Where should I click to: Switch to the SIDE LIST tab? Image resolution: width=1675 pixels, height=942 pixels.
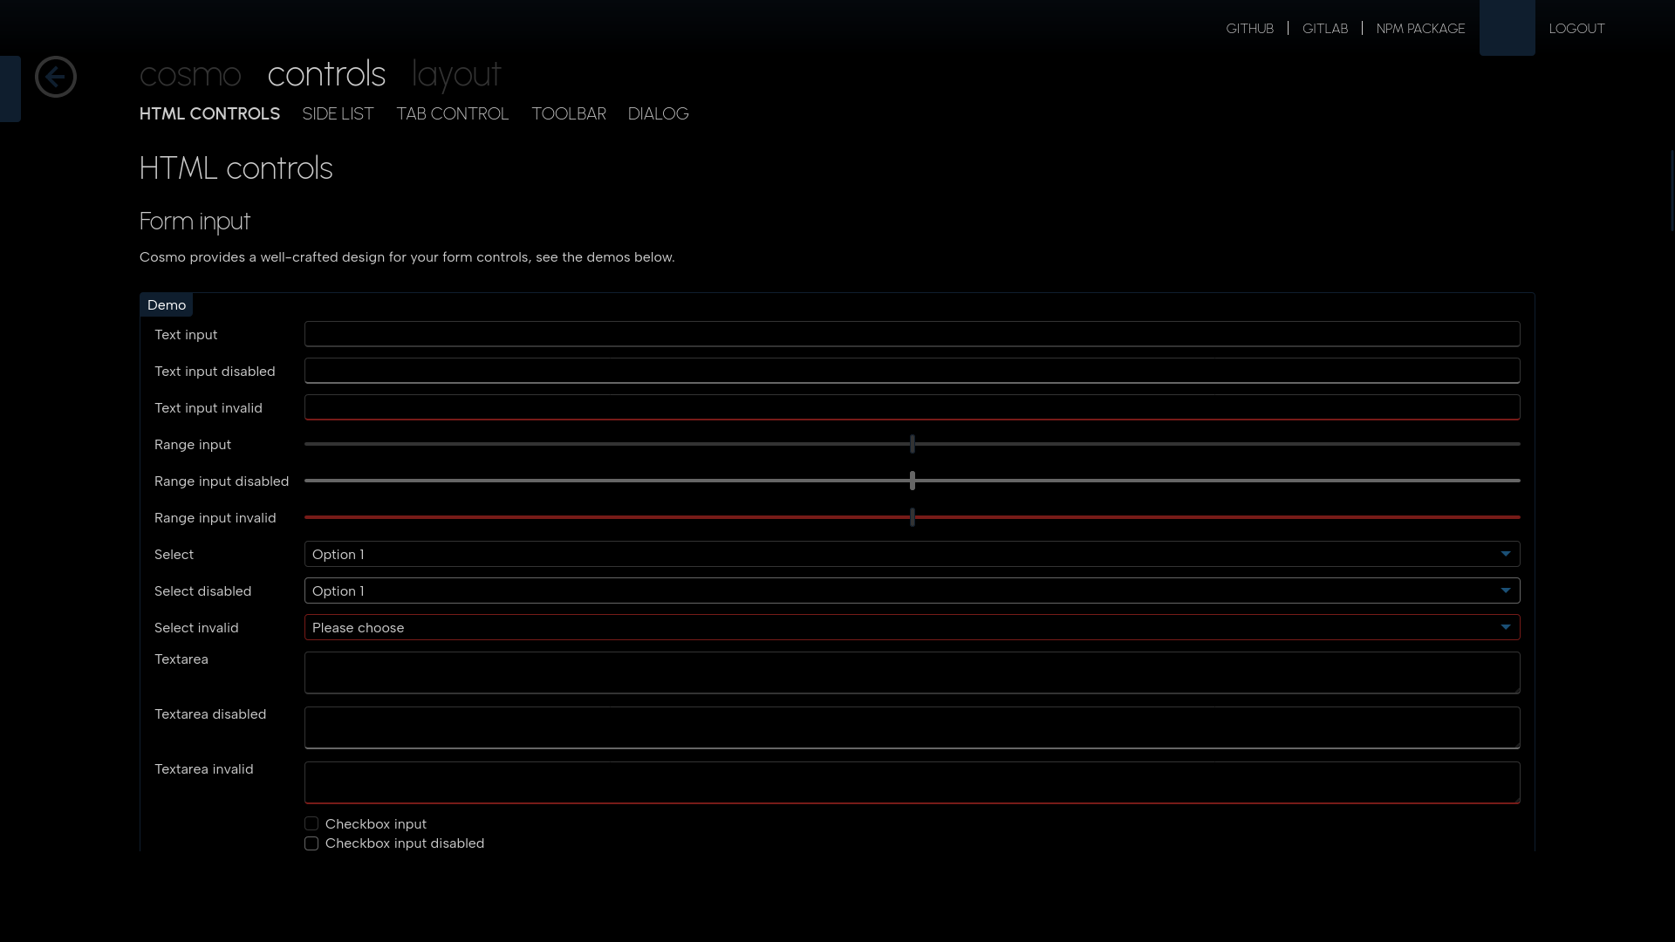click(338, 114)
